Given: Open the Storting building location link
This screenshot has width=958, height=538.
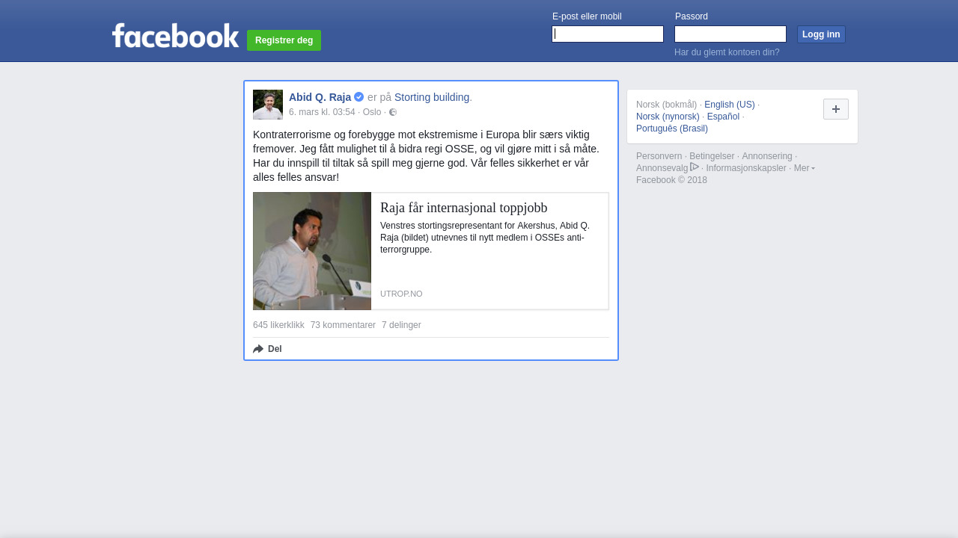Looking at the screenshot, I should click(432, 97).
